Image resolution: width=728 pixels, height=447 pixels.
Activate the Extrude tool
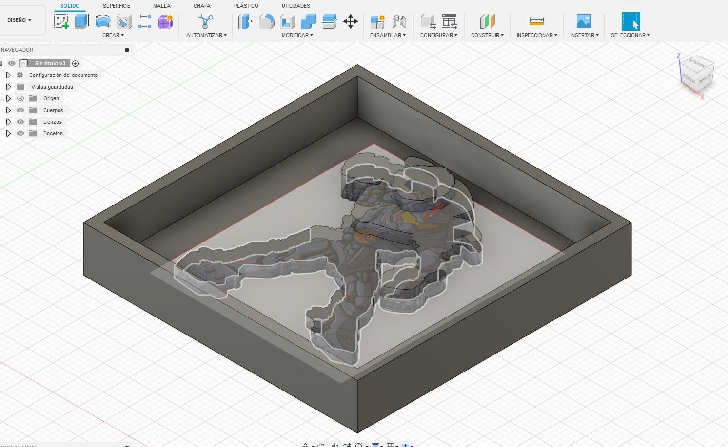81,21
